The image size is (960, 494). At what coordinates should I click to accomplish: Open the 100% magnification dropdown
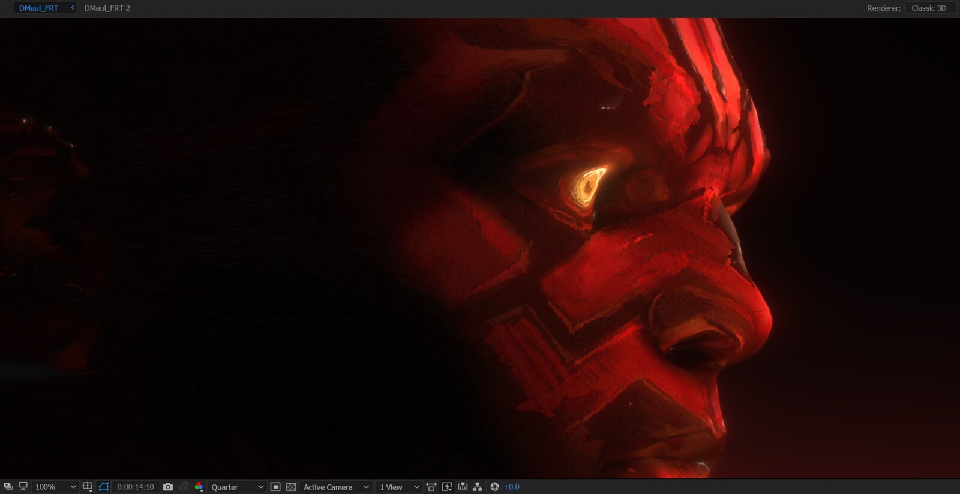pyautogui.click(x=55, y=487)
